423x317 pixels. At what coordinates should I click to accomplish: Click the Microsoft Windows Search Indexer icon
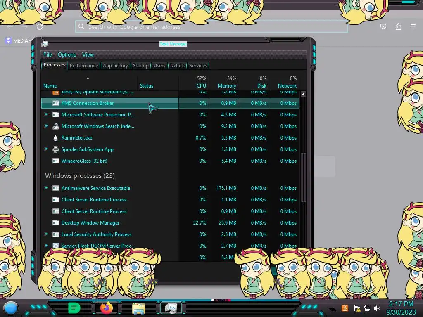56,126
